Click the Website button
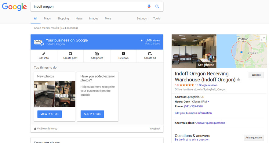This screenshot has height=143, width=269. [256, 75]
